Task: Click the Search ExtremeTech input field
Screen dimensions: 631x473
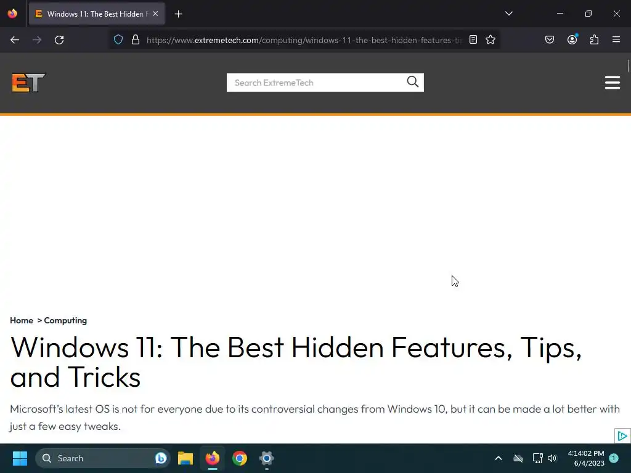Action: 316,83
